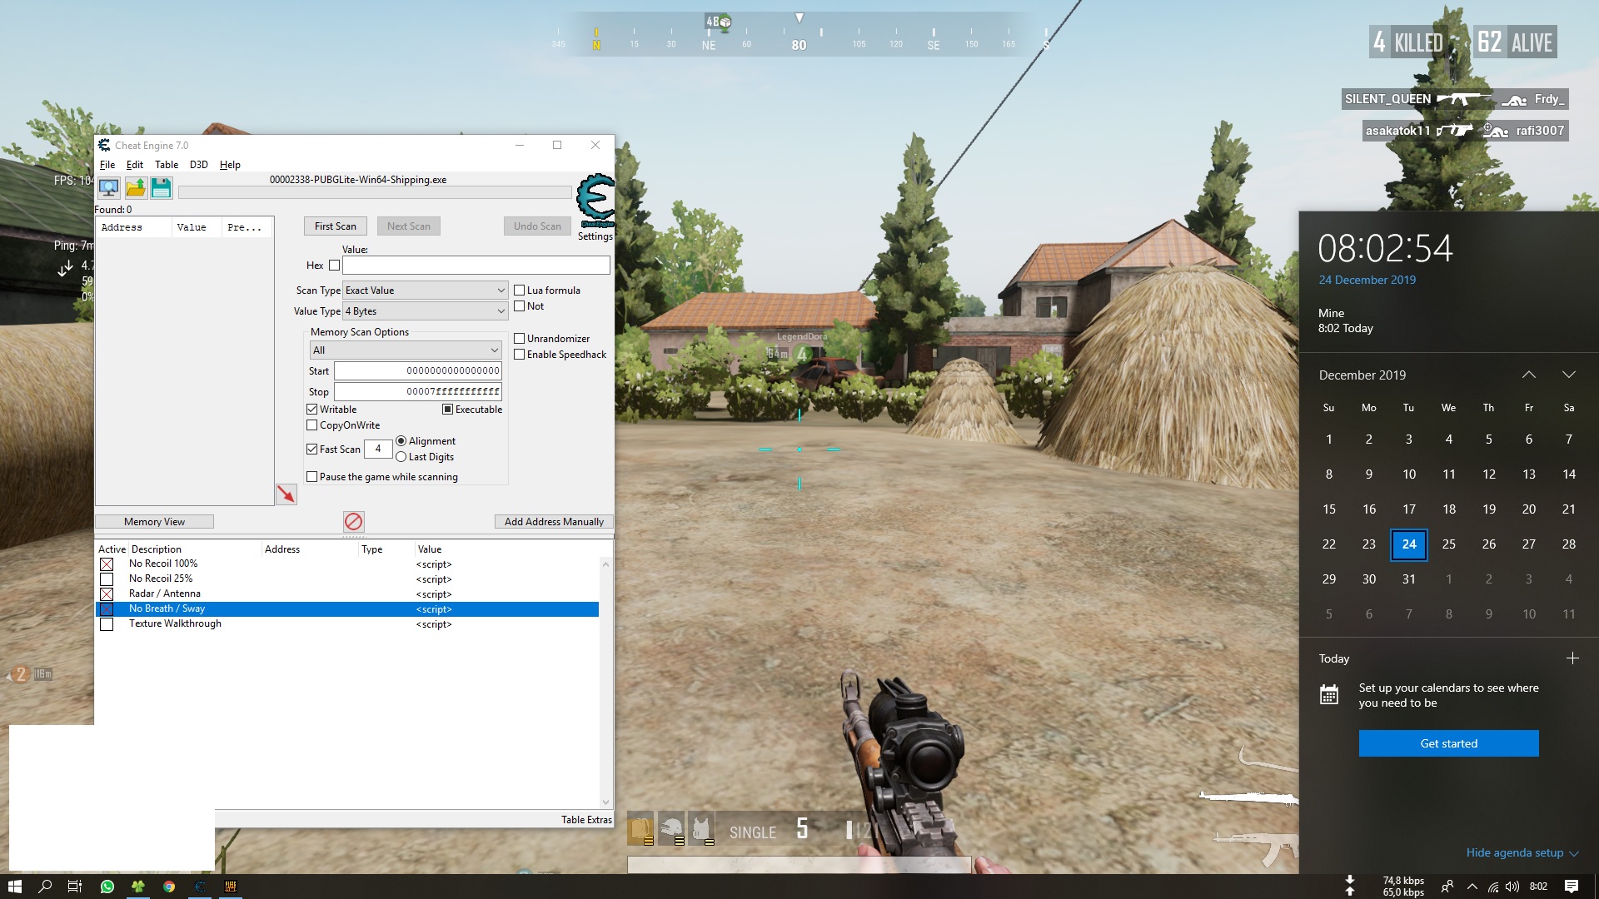Open the Windows Start button
The width and height of the screenshot is (1599, 899).
[x=14, y=887]
